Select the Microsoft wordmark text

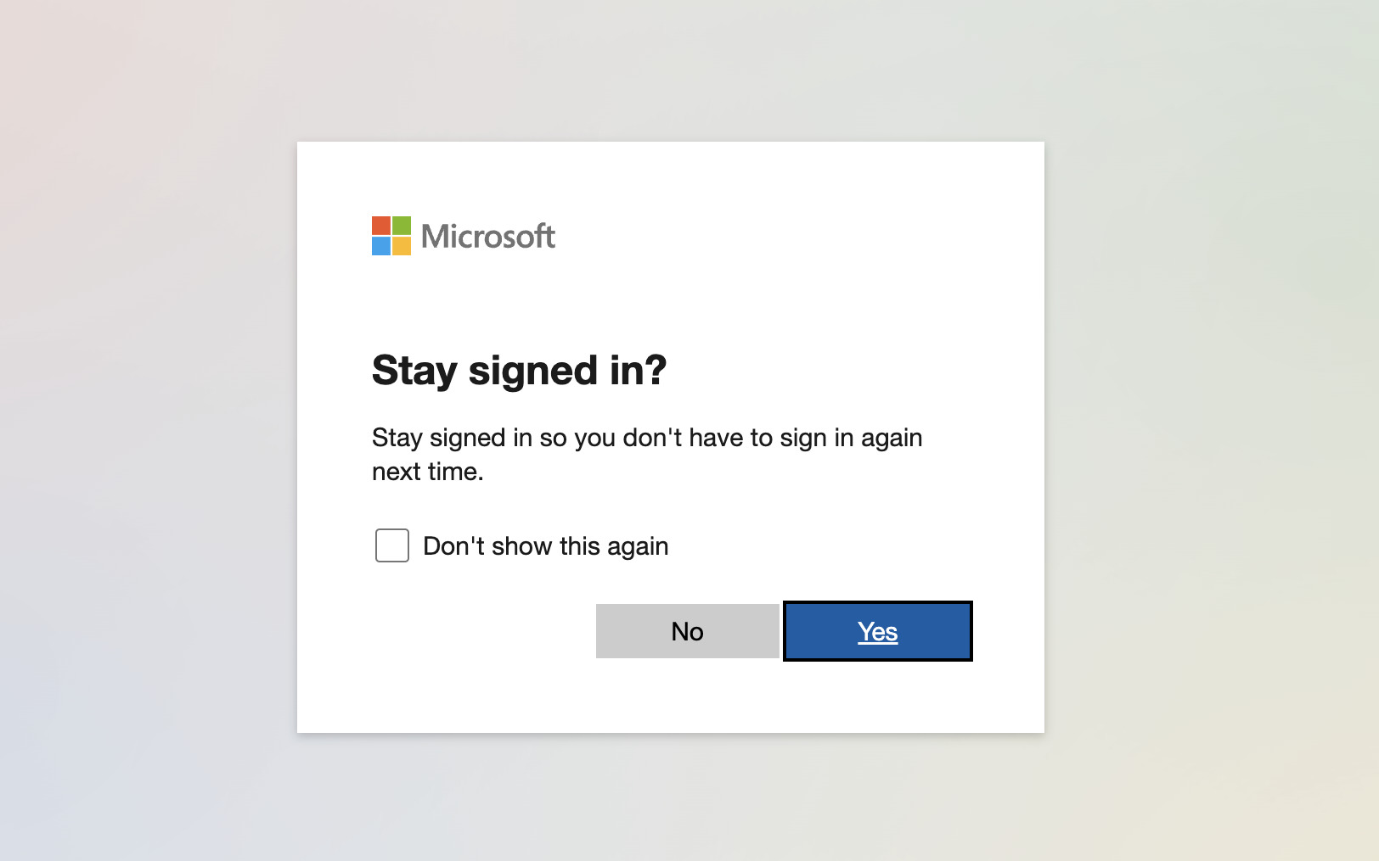(487, 238)
